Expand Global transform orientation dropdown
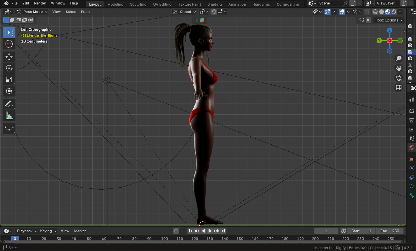 184,12
